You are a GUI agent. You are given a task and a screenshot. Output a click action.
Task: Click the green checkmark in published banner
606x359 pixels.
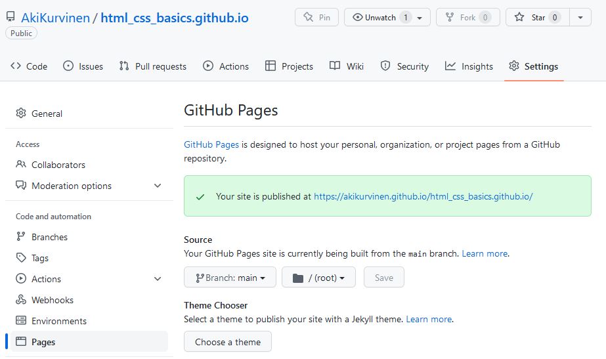(200, 197)
